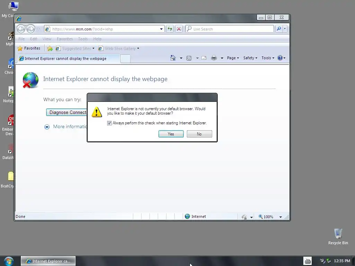Open the Safety command menu
This screenshot has width=355, height=266.
(x=250, y=58)
